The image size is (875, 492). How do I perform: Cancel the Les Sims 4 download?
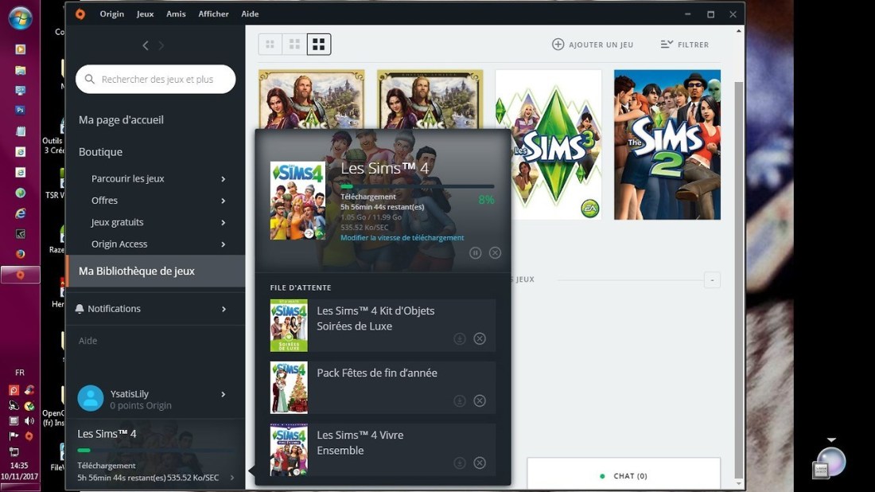pyautogui.click(x=495, y=252)
